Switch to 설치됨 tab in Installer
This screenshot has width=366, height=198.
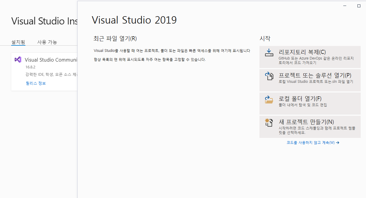pos(18,42)
